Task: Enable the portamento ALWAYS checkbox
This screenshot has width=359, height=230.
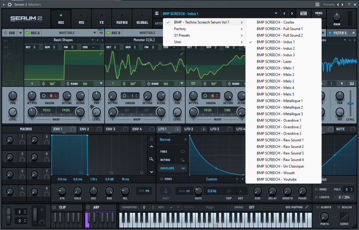Action: (318, 207)
